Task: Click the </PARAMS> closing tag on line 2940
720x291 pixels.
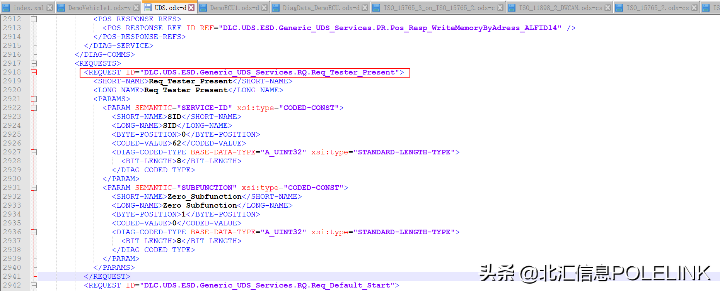Action: pos(114,267)
